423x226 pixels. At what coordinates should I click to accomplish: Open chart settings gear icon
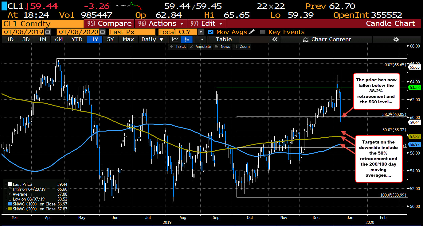click(396, 39)
